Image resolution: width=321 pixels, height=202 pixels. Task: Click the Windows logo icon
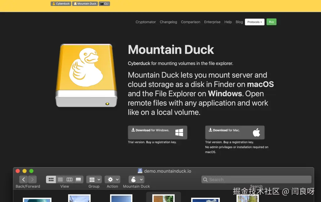point(179,132)
